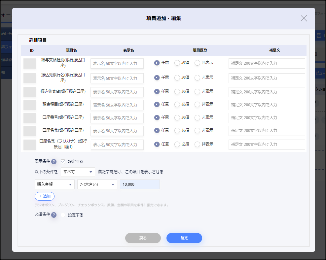
Task: Click 補足文 field for 口座番号 row
Action: [267, 118]
